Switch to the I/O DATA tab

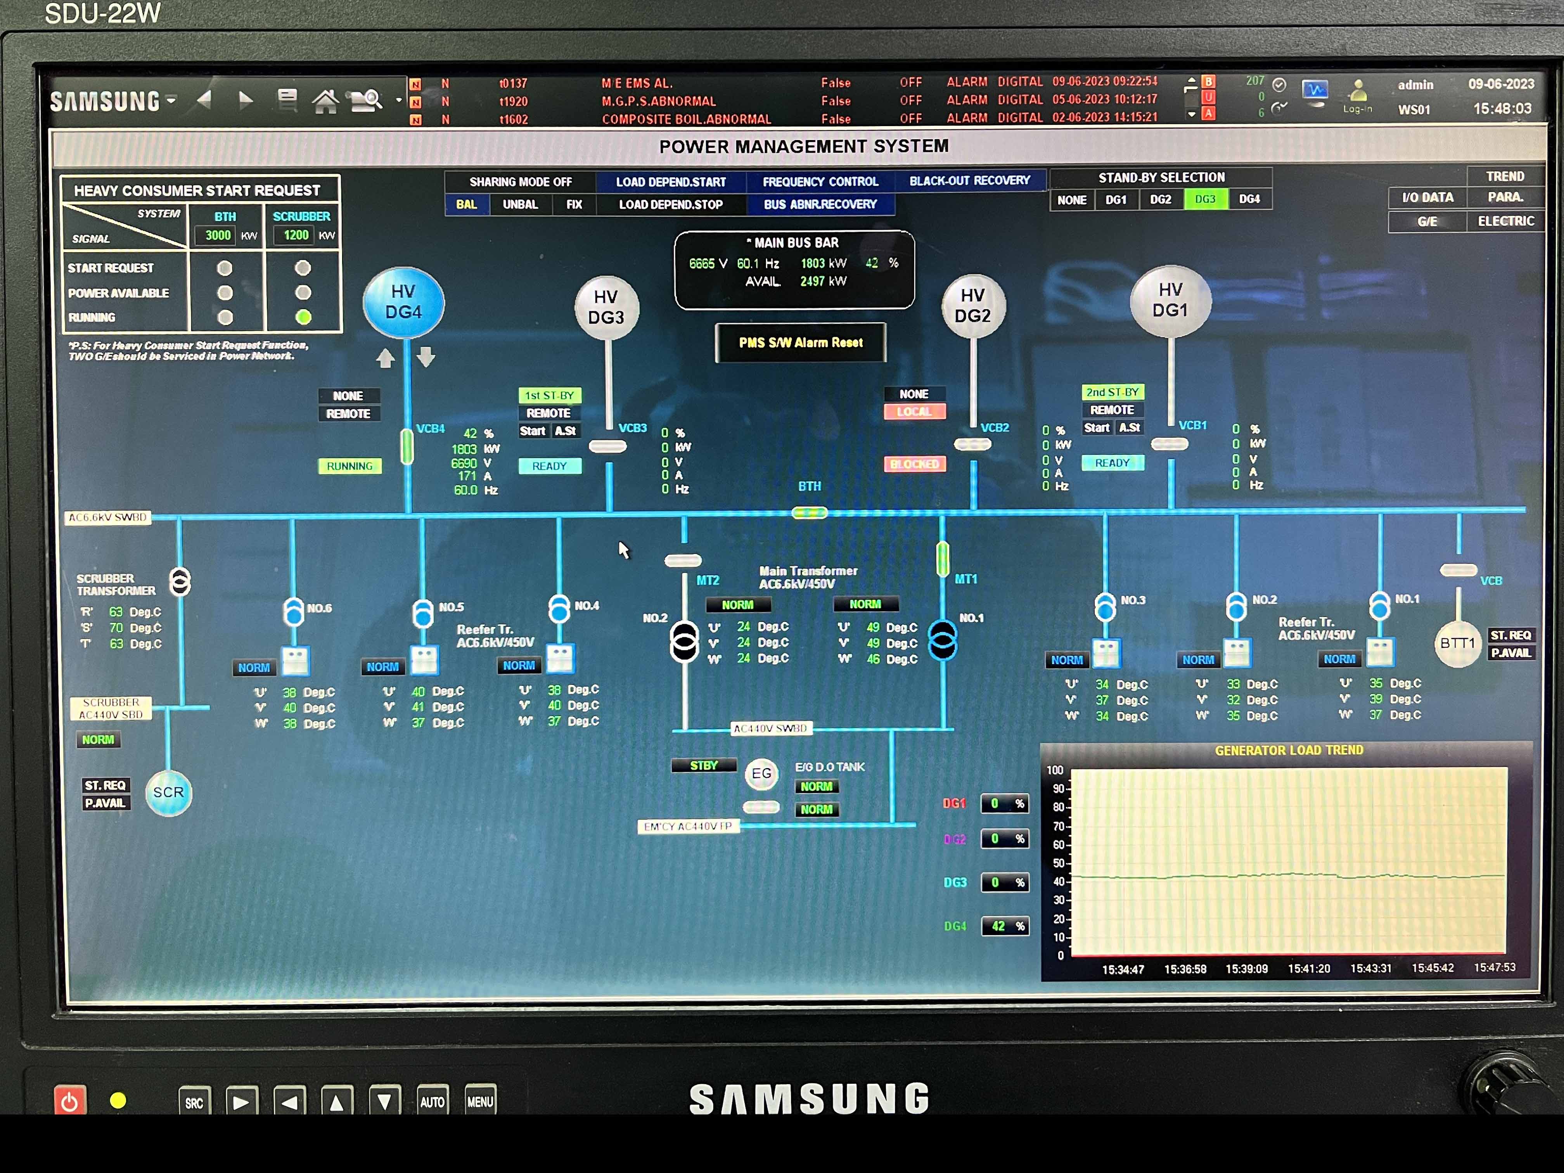1427,197
